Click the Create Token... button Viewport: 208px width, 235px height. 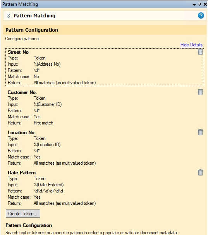pos(23,214)
